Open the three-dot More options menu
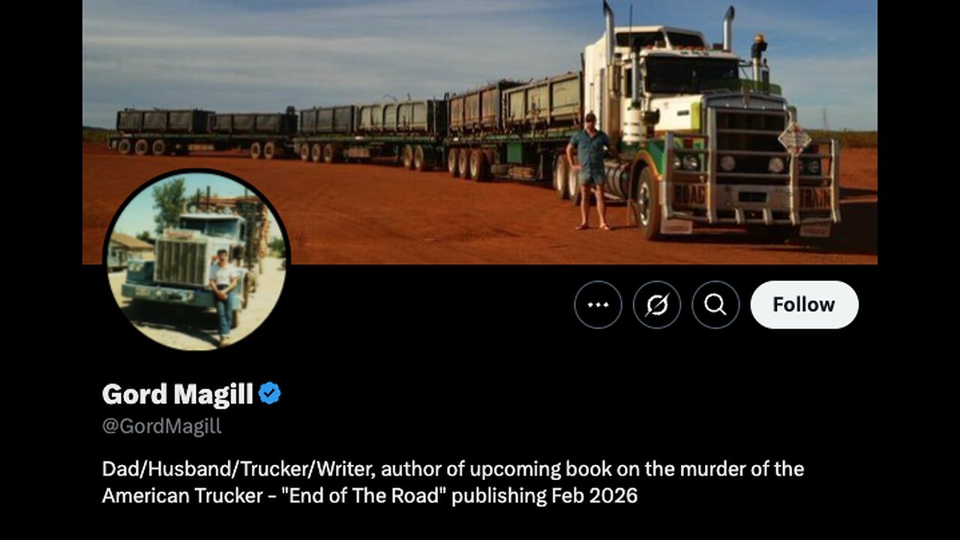The height and width of the screenshot is (540, 960). coord(598,304)
